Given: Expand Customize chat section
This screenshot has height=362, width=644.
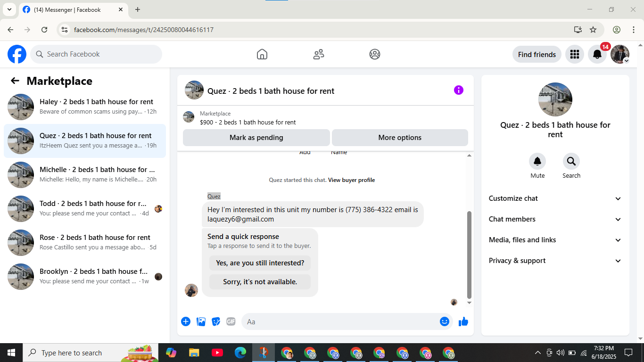Looking at the screenshot, I should [x=555, y=198].
